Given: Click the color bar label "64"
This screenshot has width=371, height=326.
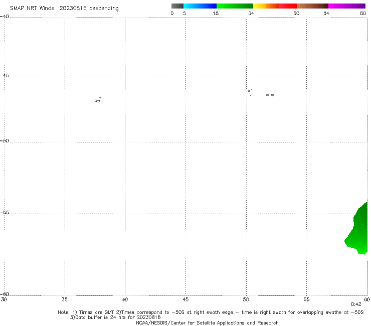Looking at the screenshot, I should point(326,13).
